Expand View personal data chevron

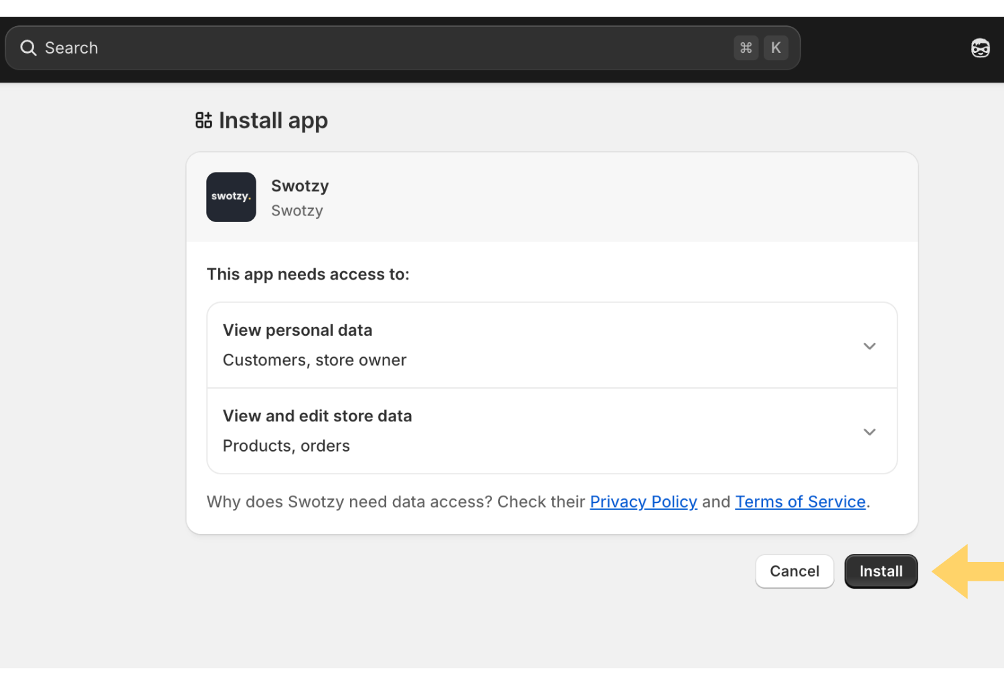tap(869, 346)
